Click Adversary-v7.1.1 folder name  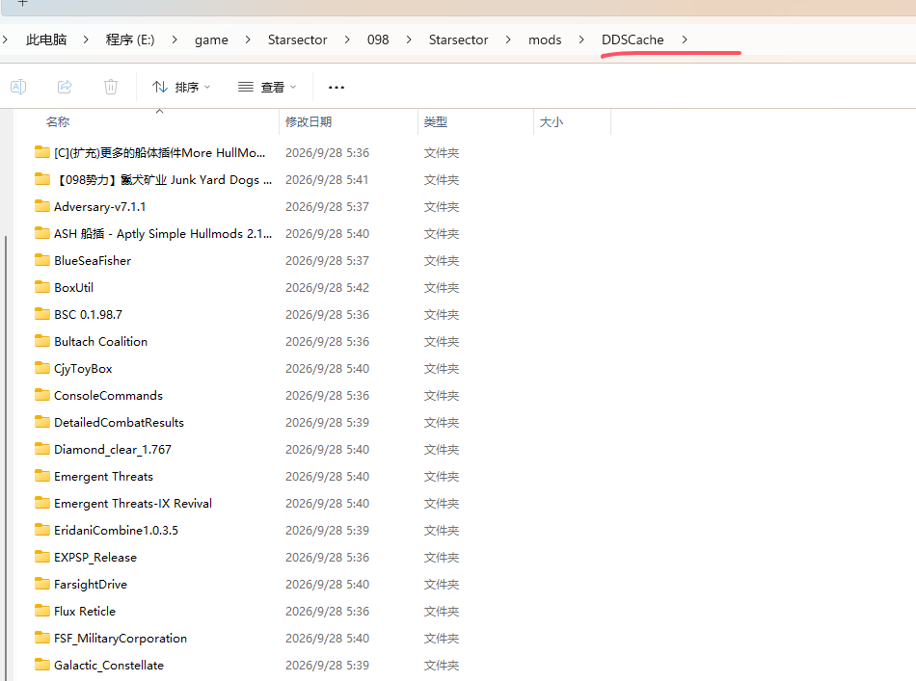point(100,206)
